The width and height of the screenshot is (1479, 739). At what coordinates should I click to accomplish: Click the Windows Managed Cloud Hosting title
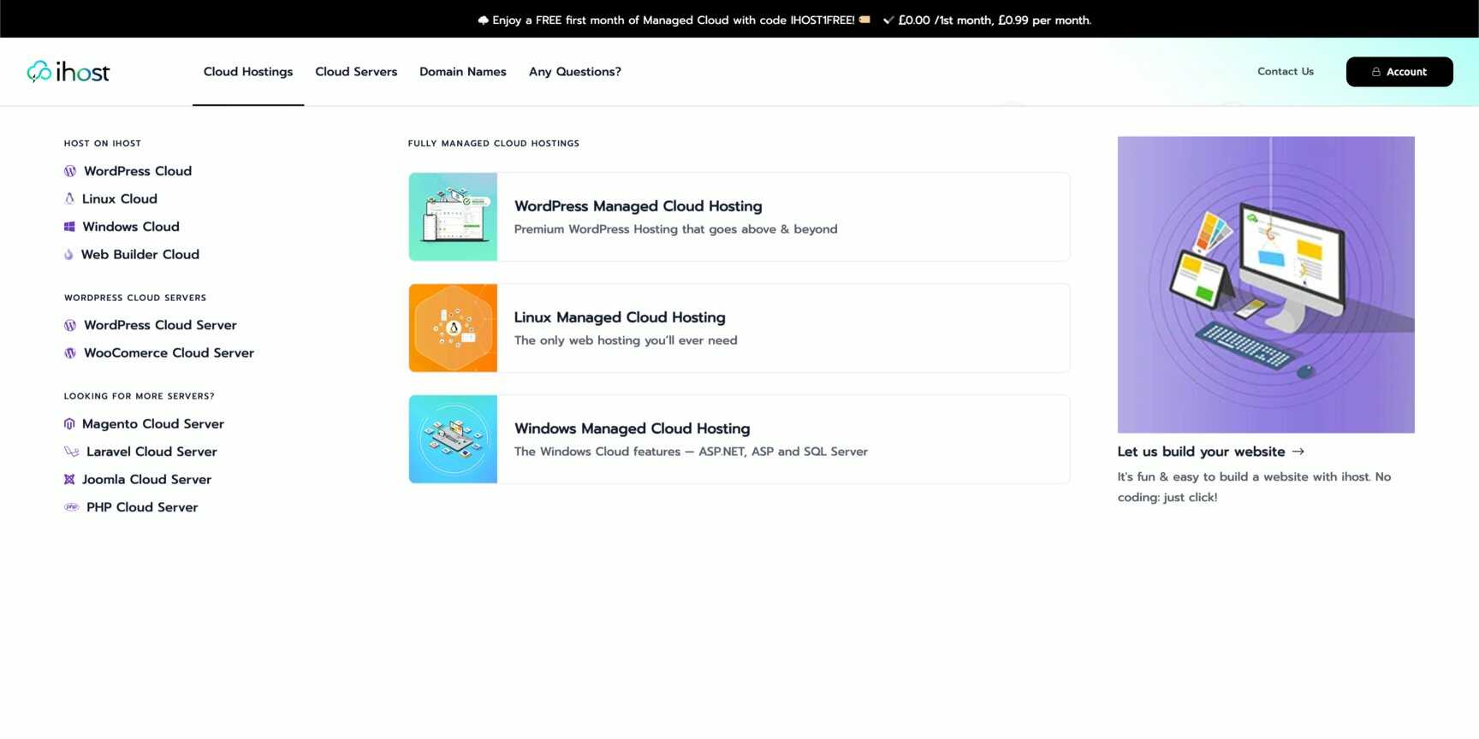point(633,429)
